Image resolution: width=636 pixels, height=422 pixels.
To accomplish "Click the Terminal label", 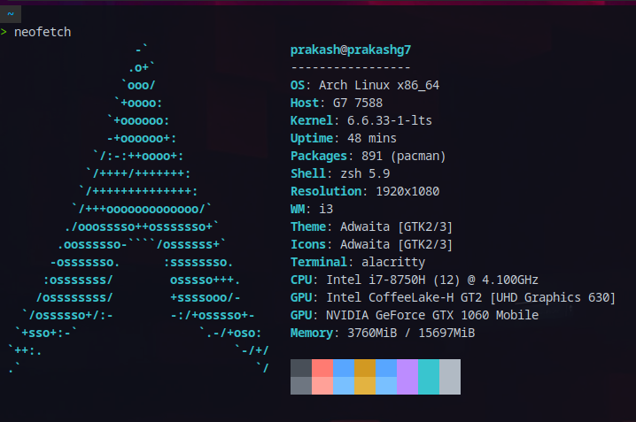I will tap(319, 263).
